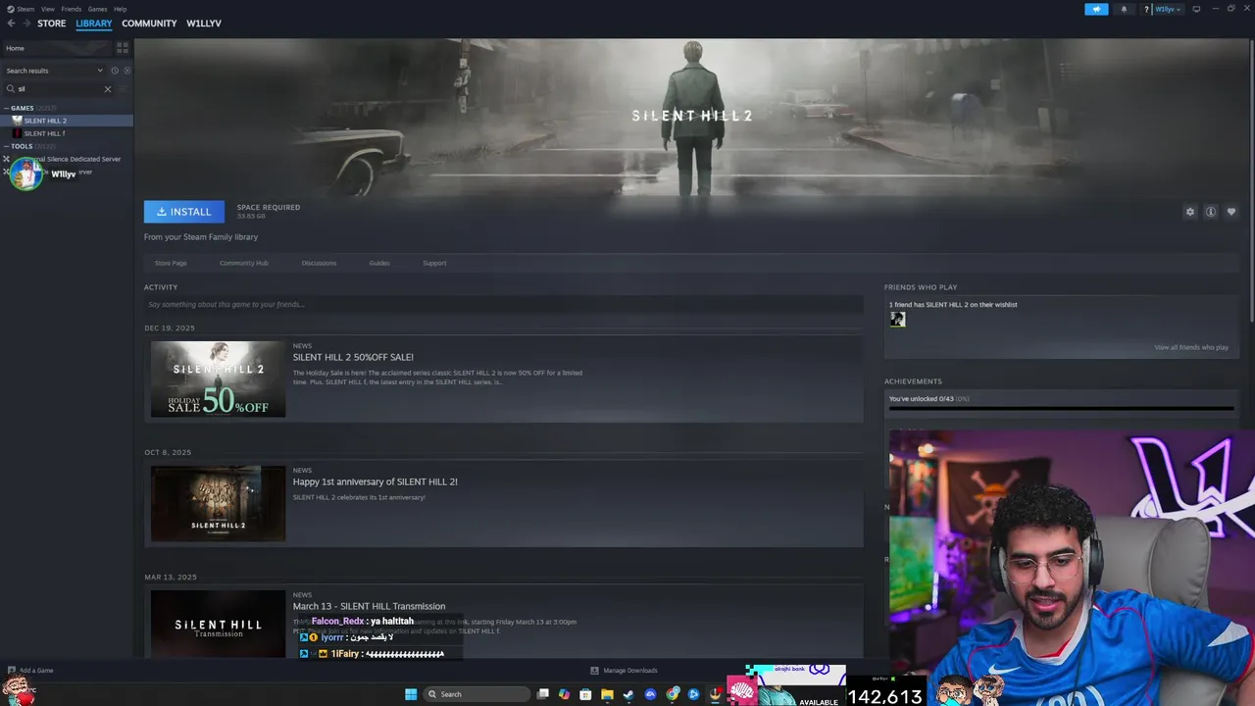Open the announcements megaphone button
Viewport: 1255px width, 706px height.
pyautogui.click(x=1096, y=9)
